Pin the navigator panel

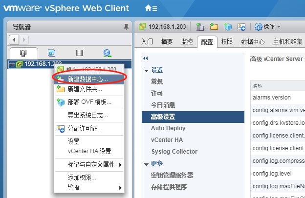click(126, 27)
